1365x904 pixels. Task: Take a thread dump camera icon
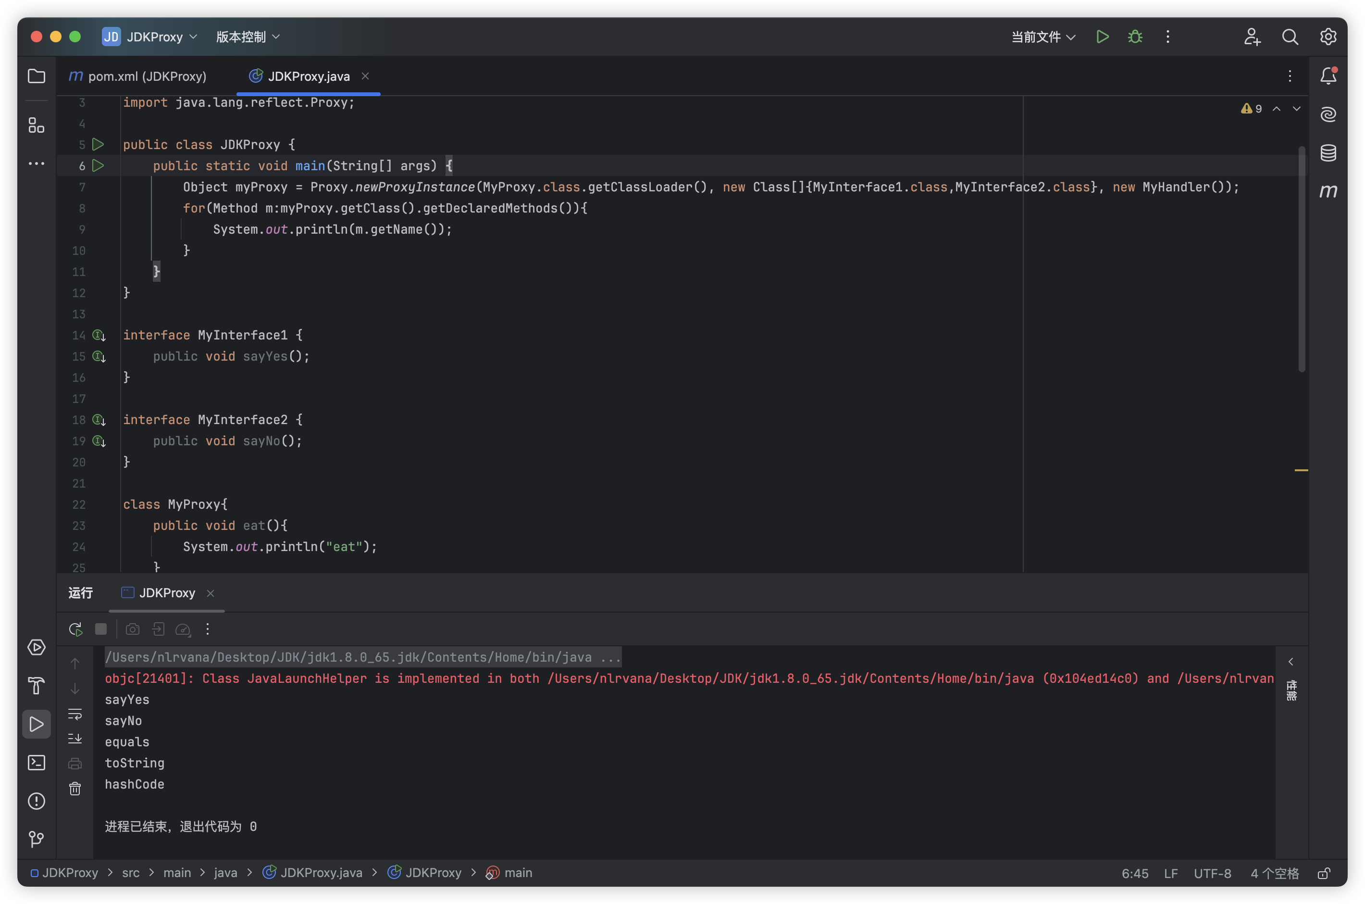(133, 629)
